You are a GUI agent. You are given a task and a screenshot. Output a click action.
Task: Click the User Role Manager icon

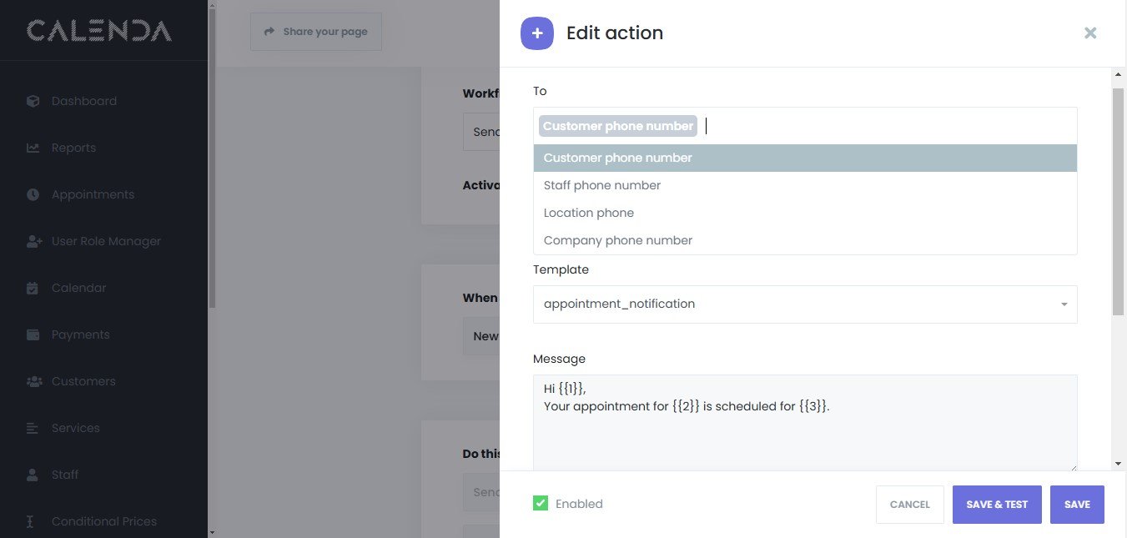click(33, 241)
